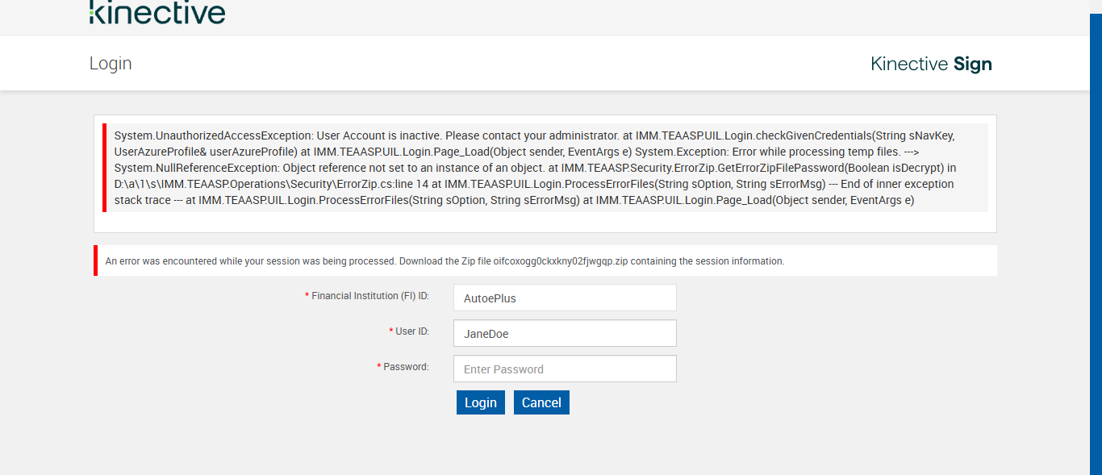Viewport: 1102px width, 475px height.
Task: Click red indicator bar beside Zip message
Action: pos(95,260)
